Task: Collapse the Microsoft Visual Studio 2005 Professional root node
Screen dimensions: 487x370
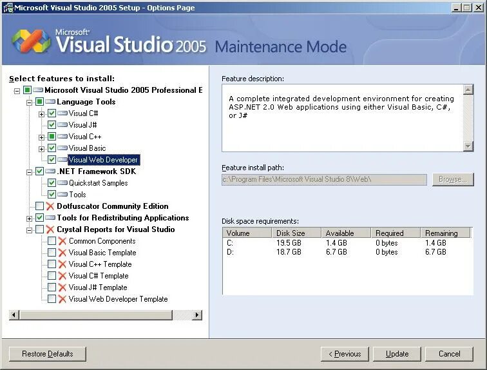Action: click(x=17, y=91)
